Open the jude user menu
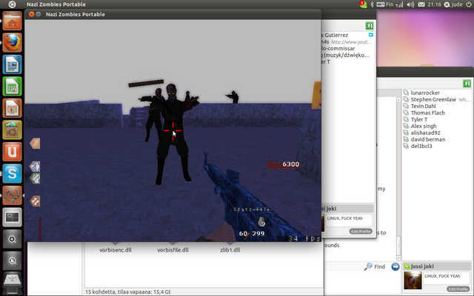Viewport: 474px width, 296px height. (x=453, y=4)
